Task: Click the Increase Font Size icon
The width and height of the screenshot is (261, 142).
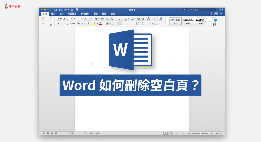Action: coord(86,19)
